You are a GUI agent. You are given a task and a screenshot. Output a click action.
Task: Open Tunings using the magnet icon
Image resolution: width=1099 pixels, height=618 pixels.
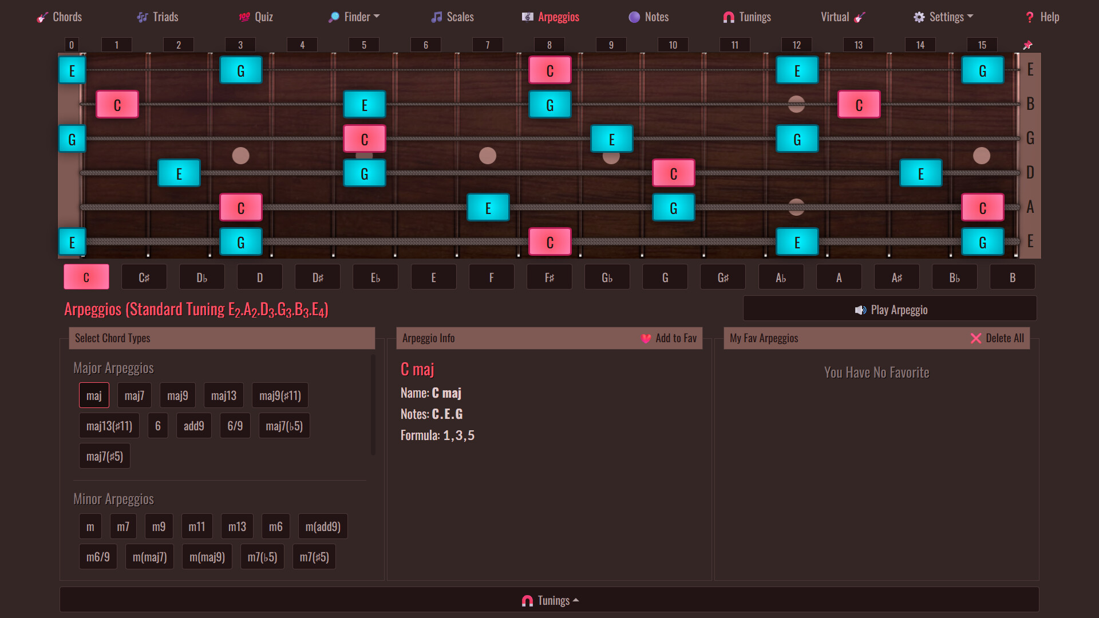728,17
